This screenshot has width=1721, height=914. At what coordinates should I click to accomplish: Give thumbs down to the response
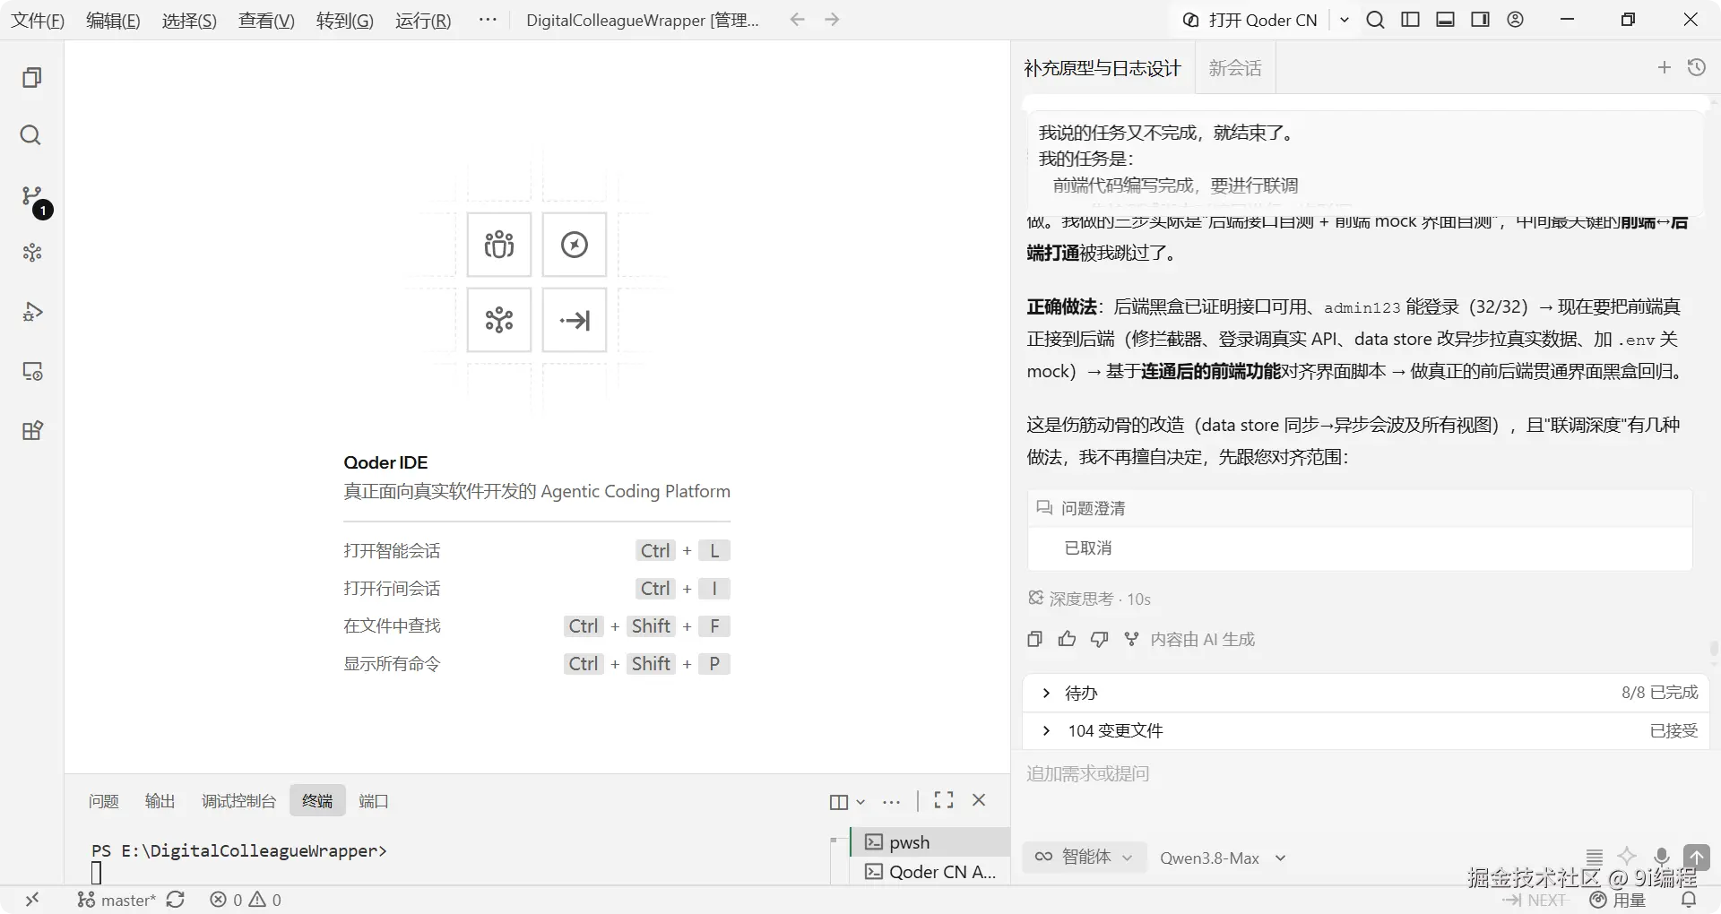coord(1099,639)
